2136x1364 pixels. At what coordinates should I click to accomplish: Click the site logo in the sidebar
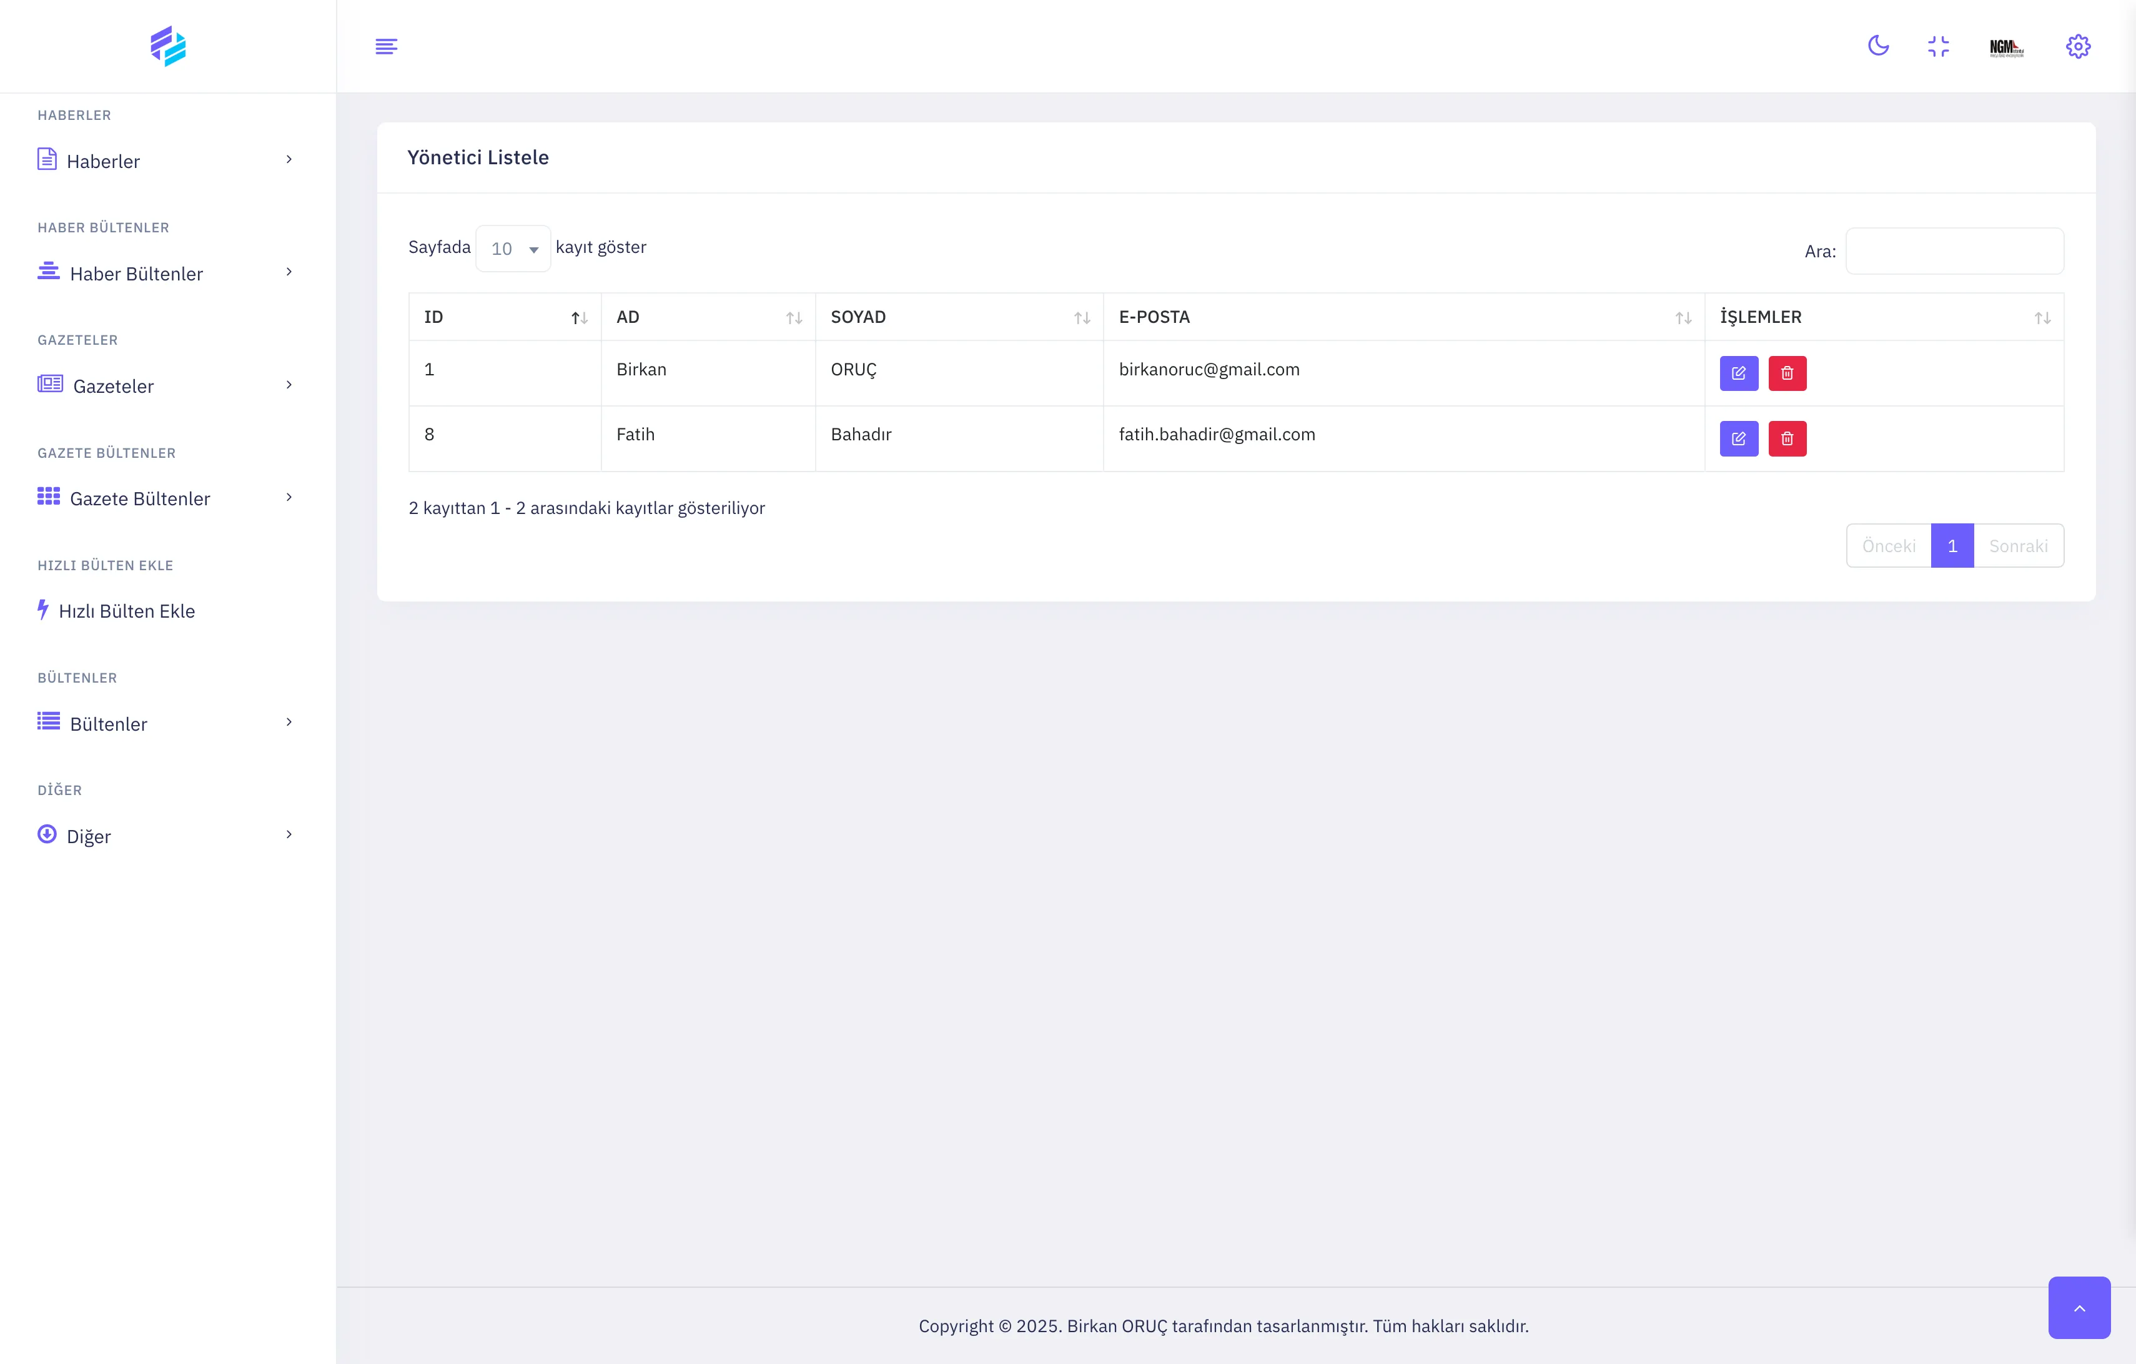(167, 46)
